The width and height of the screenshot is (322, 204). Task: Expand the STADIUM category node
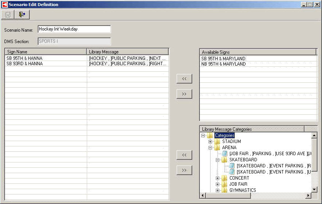pyautogui.click(x=210, y=141)
